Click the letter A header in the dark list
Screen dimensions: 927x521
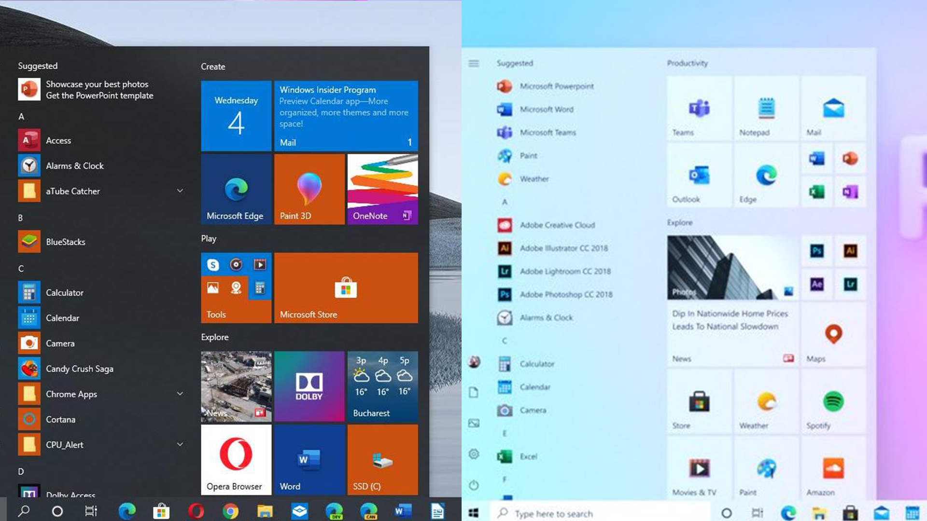(21, 116)
